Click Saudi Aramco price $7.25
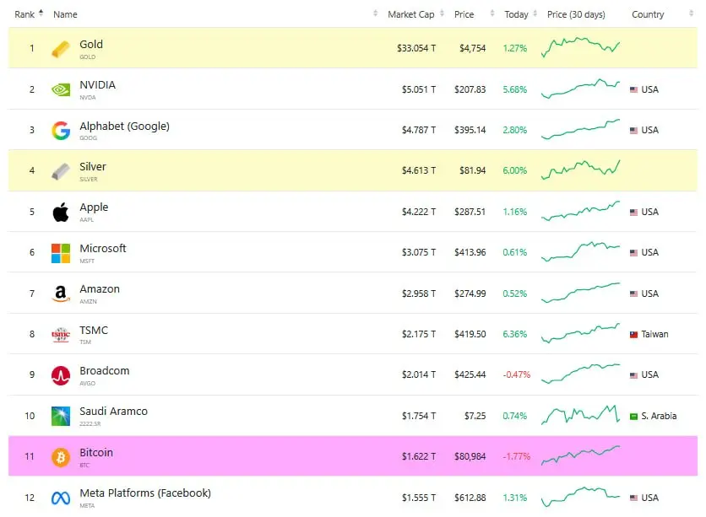This screenshot has width=706, height=517. [475, 417]
